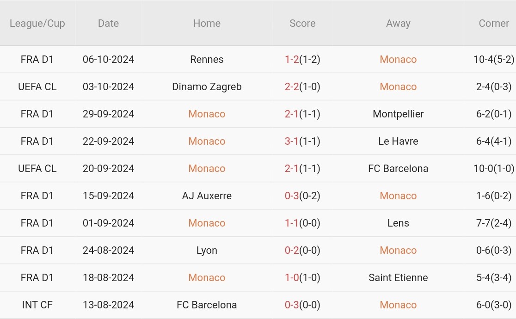
Task: Open the Rennes team link
Action: click(x=207, y=59)
